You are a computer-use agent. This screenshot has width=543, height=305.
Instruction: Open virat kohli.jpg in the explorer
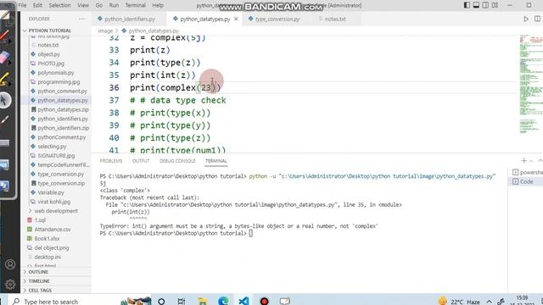click(x=53, y=202)
